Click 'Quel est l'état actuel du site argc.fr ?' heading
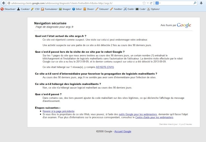Viewport: 206px width, 142px height. tap(61, 36)
